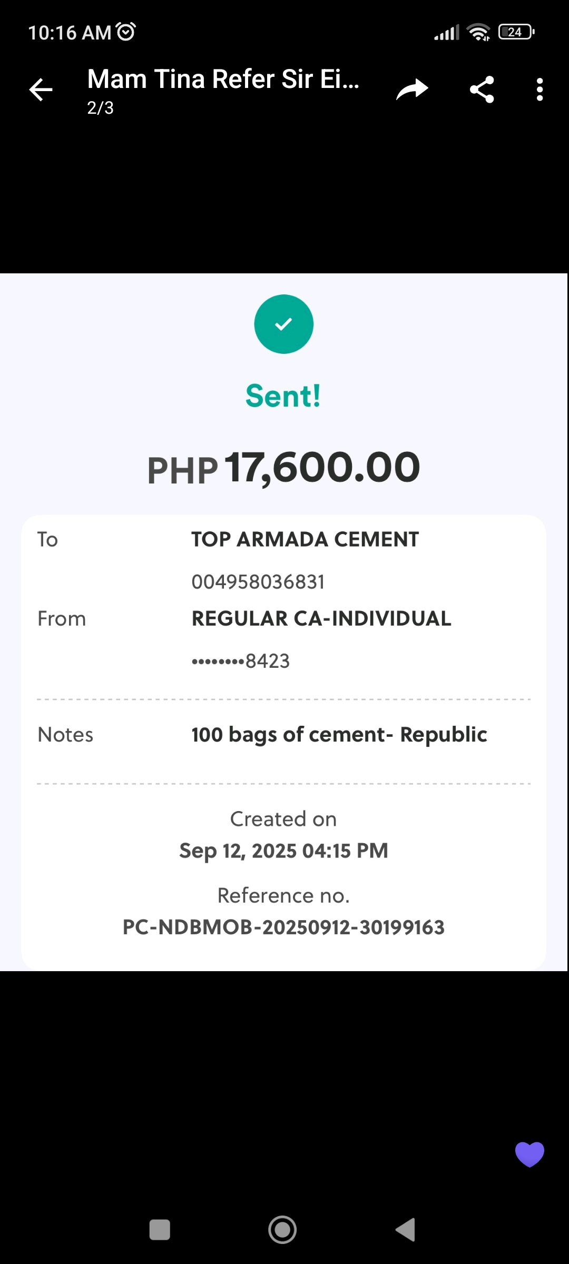Tap the Sent! receipt image thumbnail
The width and height of the screenshot is (569, 1264).
pos(283,621)
